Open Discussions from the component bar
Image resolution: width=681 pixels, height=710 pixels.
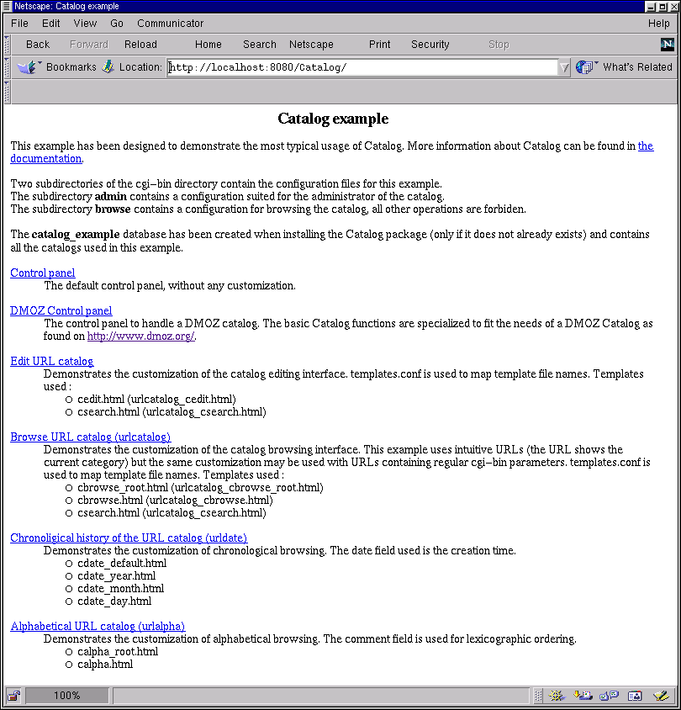coord(608,696)
